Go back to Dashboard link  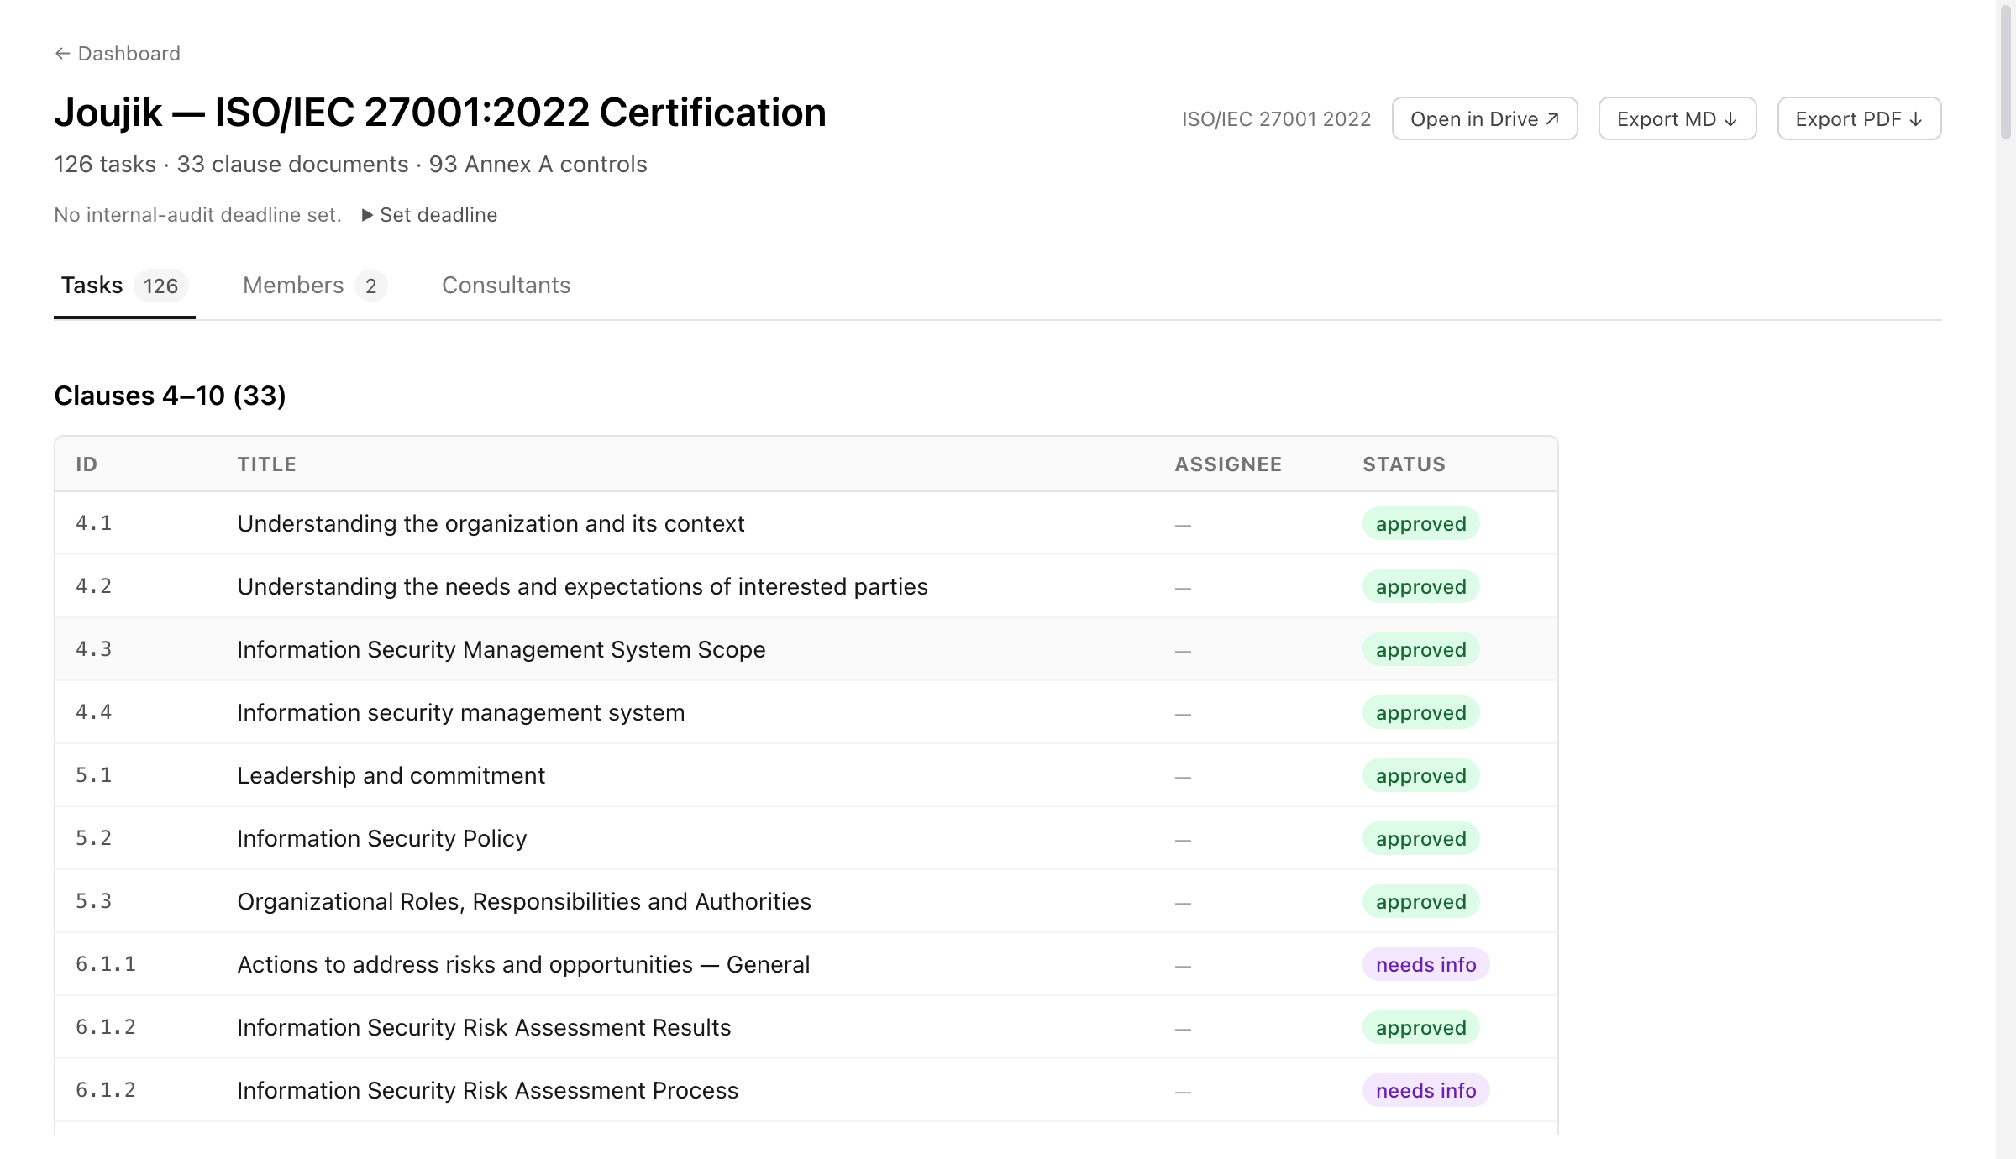[x=118, y=54]
